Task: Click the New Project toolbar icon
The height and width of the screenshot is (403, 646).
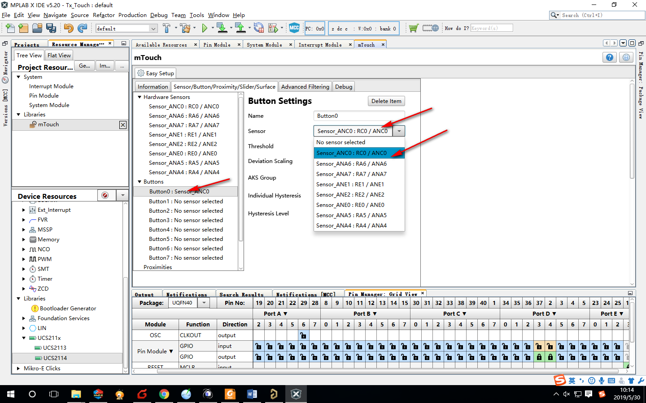Action: click(23, 28)
